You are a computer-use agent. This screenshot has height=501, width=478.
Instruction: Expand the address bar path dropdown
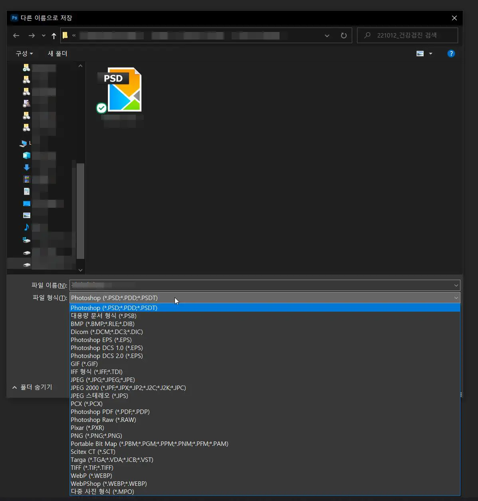pos(327,36)
